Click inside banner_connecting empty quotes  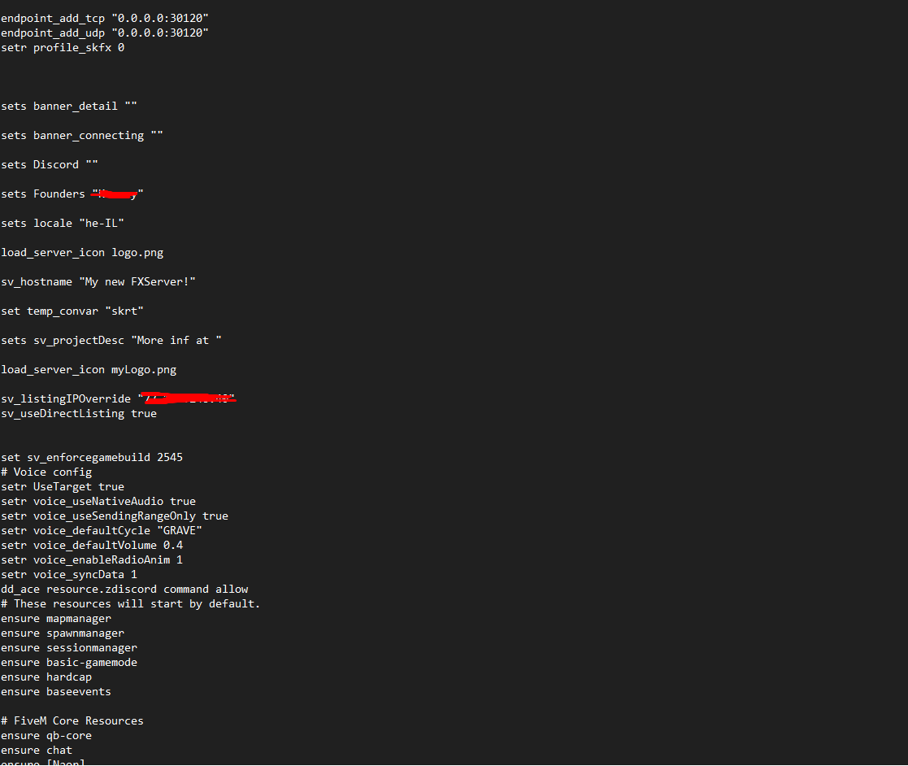[157, 134]
